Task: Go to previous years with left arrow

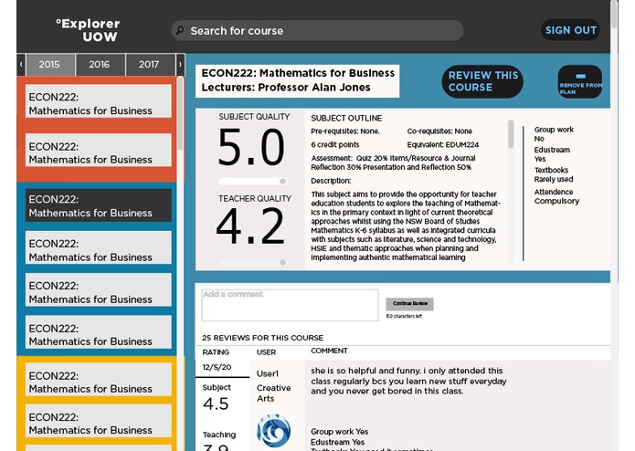Action: pyautogui.click(x=21, y=64)
